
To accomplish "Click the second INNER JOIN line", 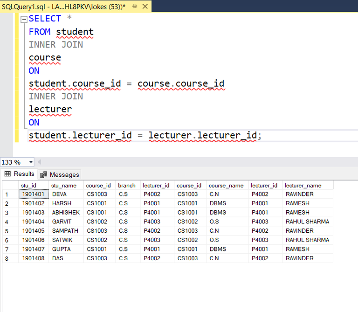I will coord(56,97).
